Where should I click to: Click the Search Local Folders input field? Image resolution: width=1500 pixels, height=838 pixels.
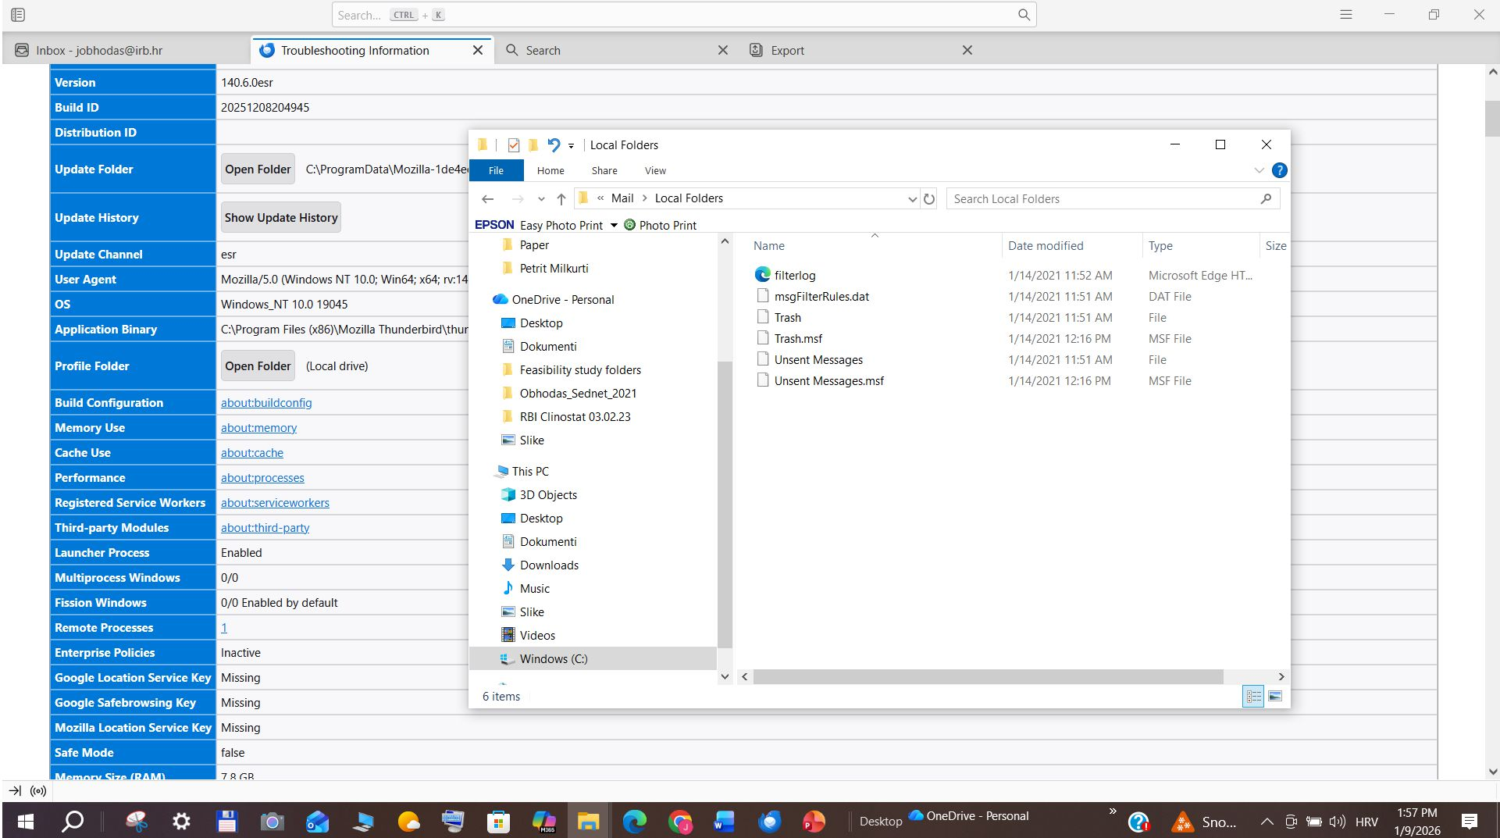point(1101,199)
